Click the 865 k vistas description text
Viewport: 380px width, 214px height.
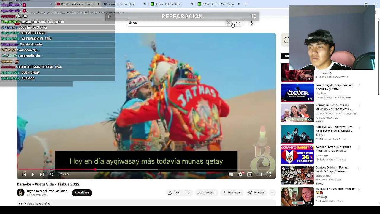pyautogui.click(x=35, y=204)
